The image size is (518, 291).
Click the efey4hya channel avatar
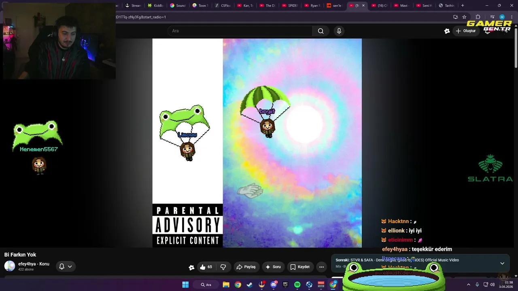[x=10, y=266]
